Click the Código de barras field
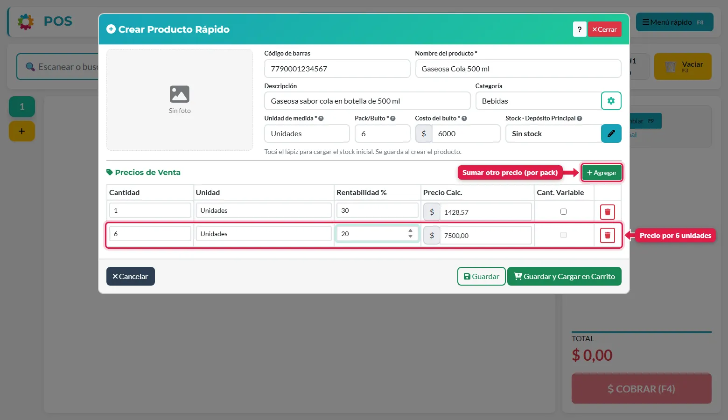The width and height of the screenshot is (728, 420). pos(337,69)
